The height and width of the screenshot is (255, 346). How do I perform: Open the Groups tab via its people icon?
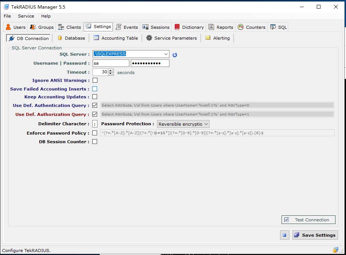coord(33,27)
